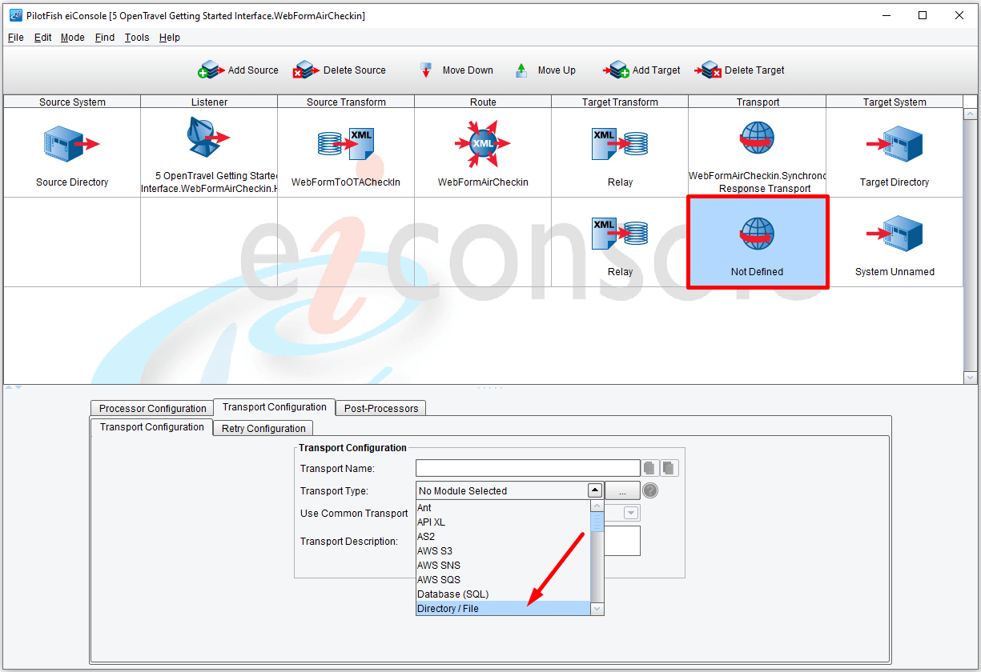The width and height of the screenshot is (981, 672).
Task: Switch to the Processor Configuration tab
Action: 153,408
